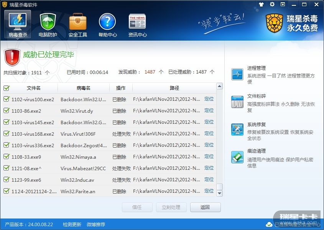Switch to 电脑防护 protection tab
The image size is (324, 230).
pyautogui.click(x=48, y=25)
